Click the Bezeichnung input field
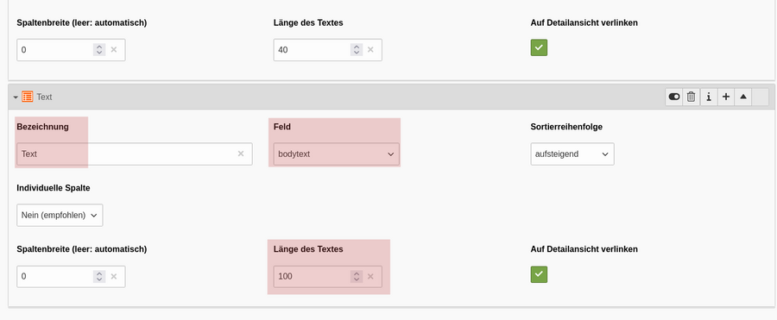 pos(135,154)
